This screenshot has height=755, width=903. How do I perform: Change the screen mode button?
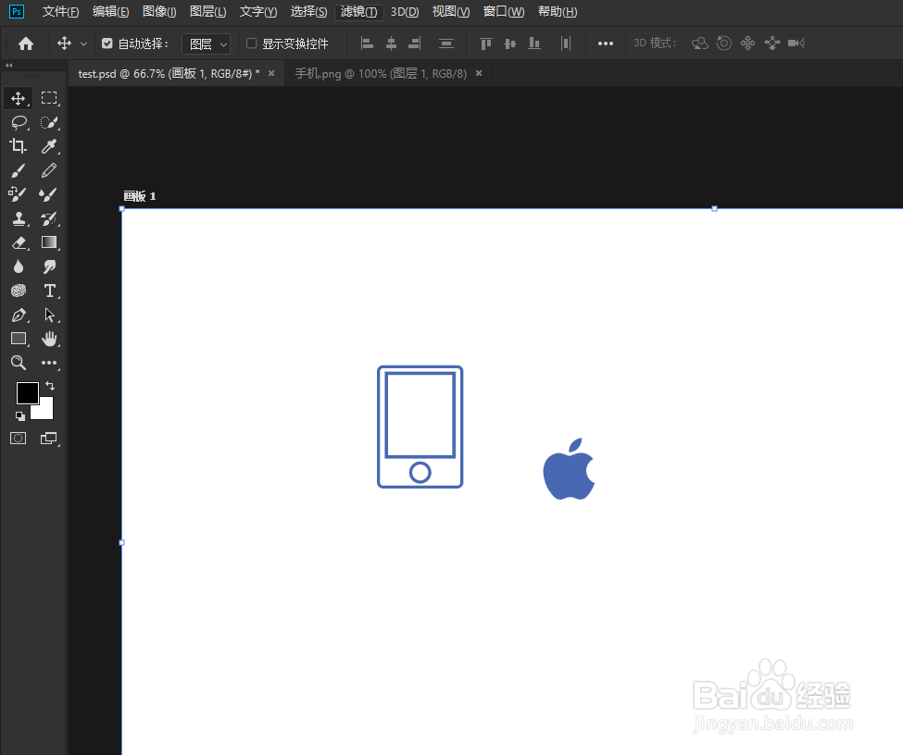click(x=49, y=439)
